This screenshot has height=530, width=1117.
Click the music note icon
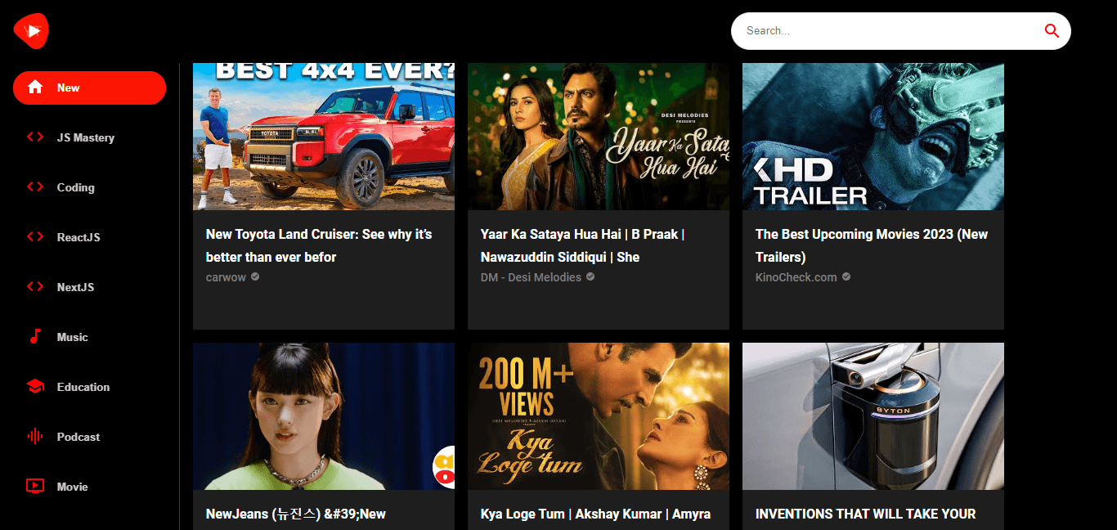pos(35,337)
